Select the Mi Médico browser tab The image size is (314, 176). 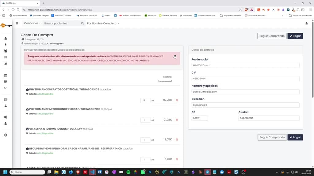click(20, 3)
